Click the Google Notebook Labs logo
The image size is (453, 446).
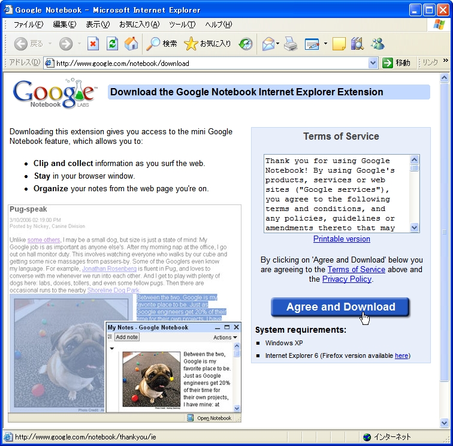55,94
